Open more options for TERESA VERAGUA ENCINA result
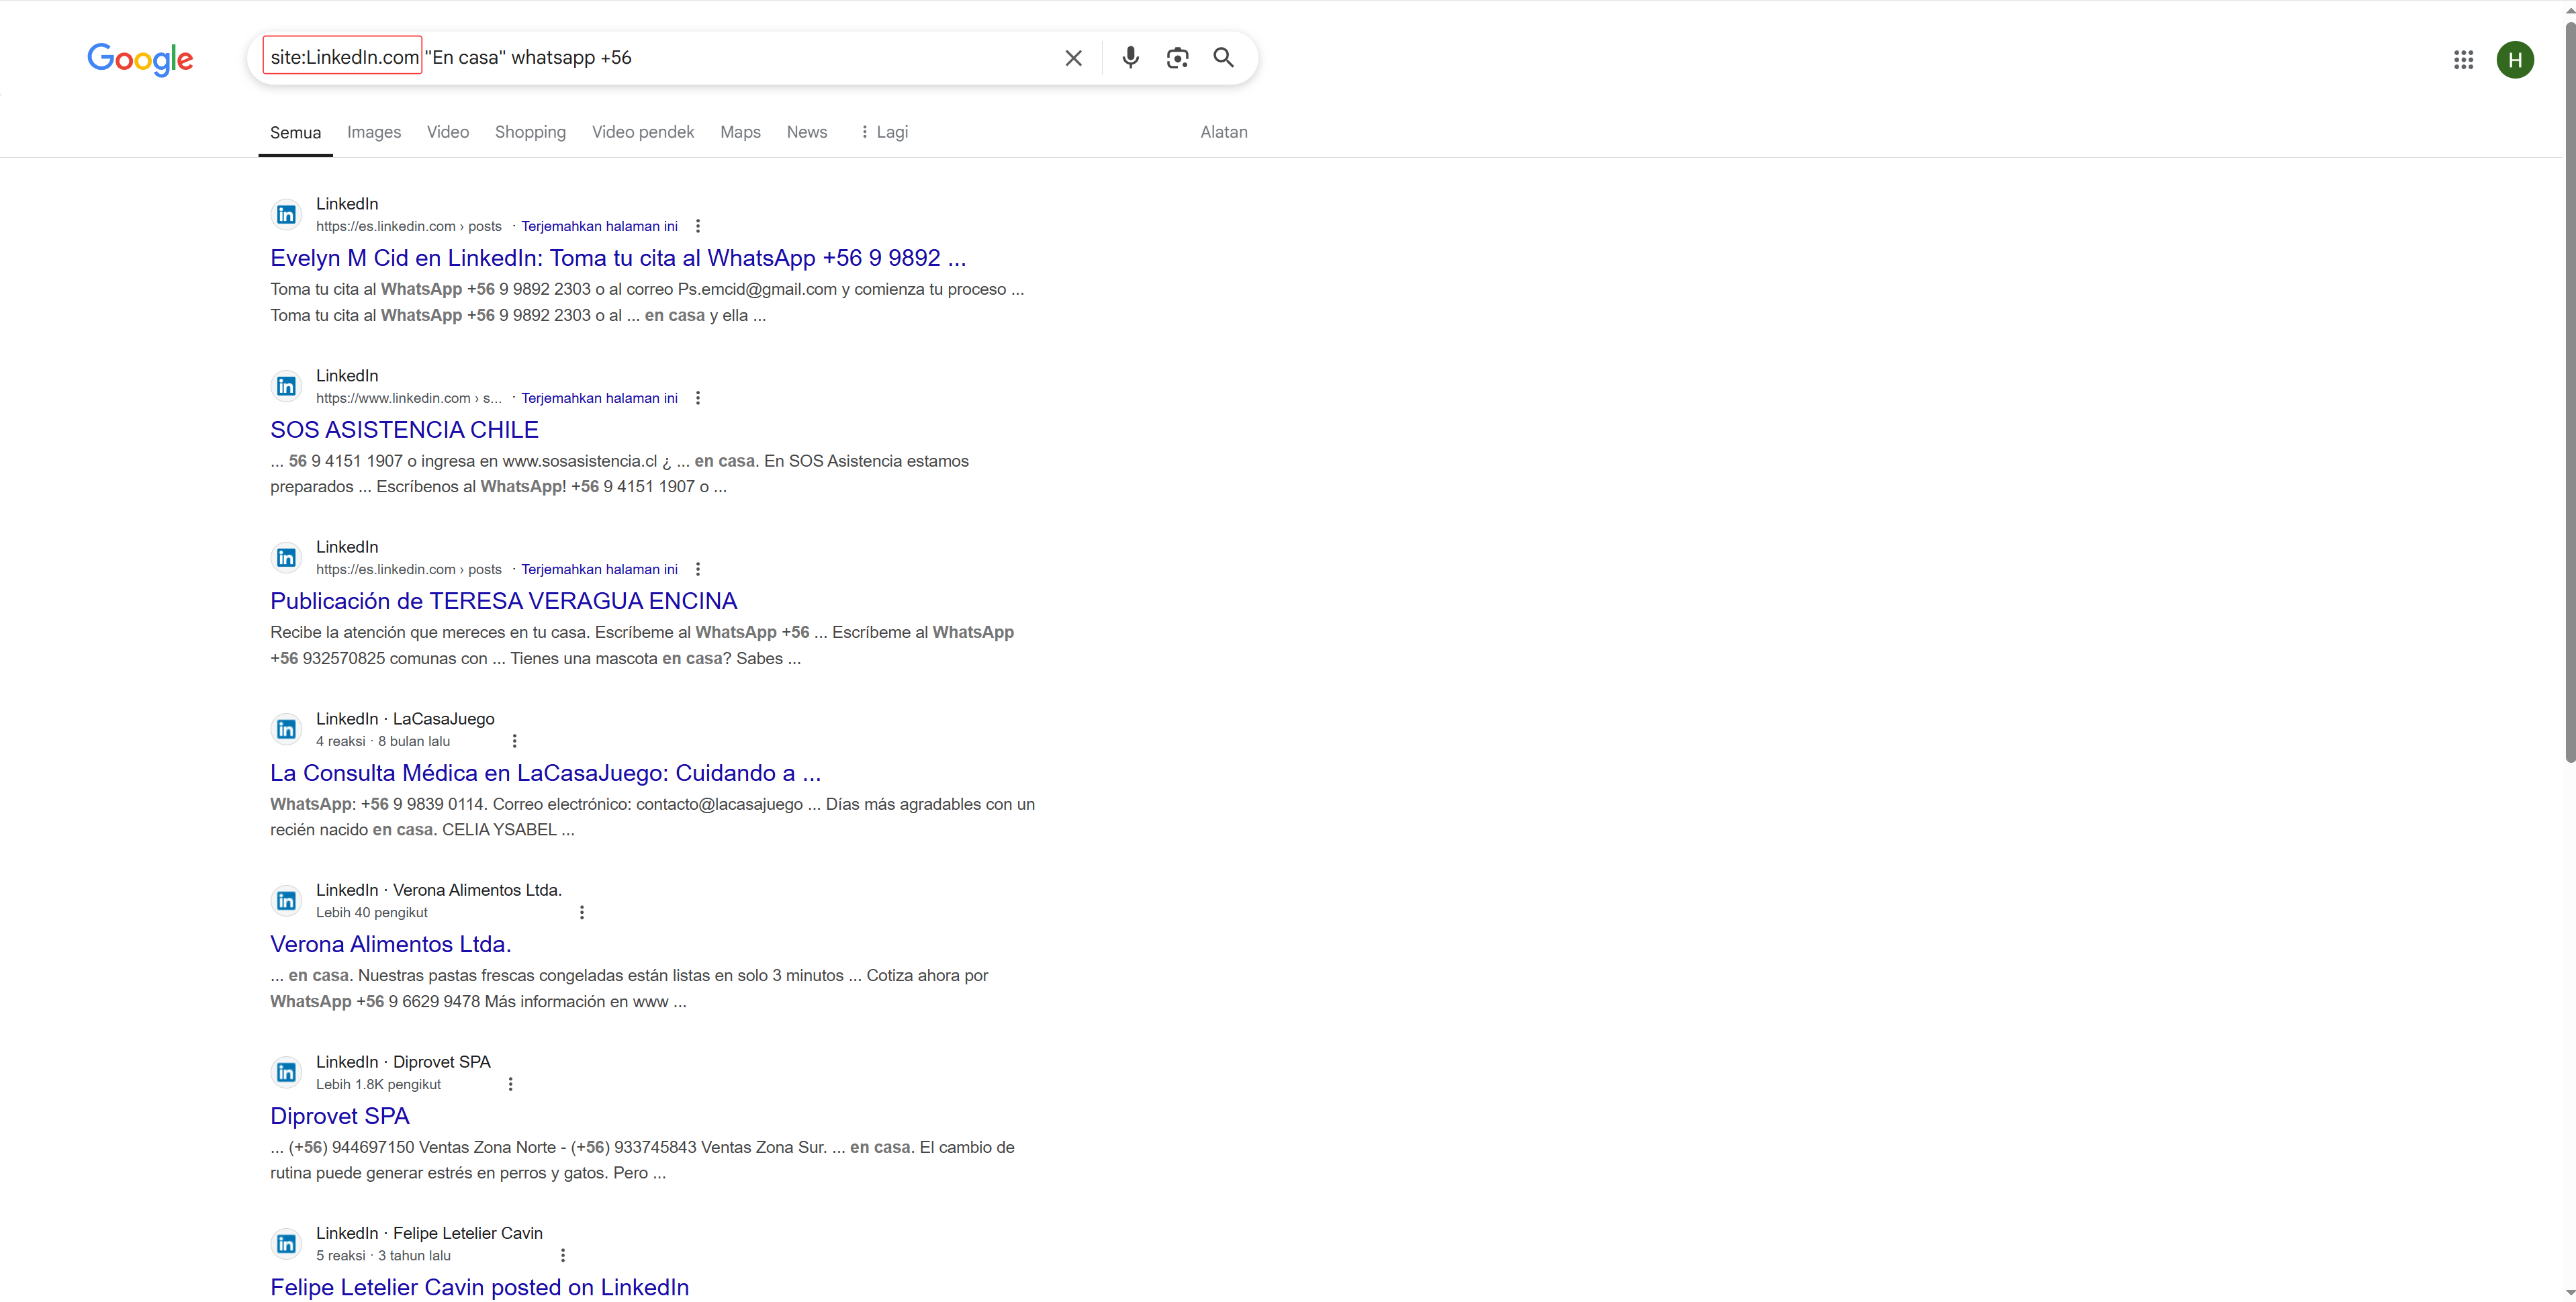Image resolution: width=2576 pixels, height=1302 pixels. (x=698, y=569)
